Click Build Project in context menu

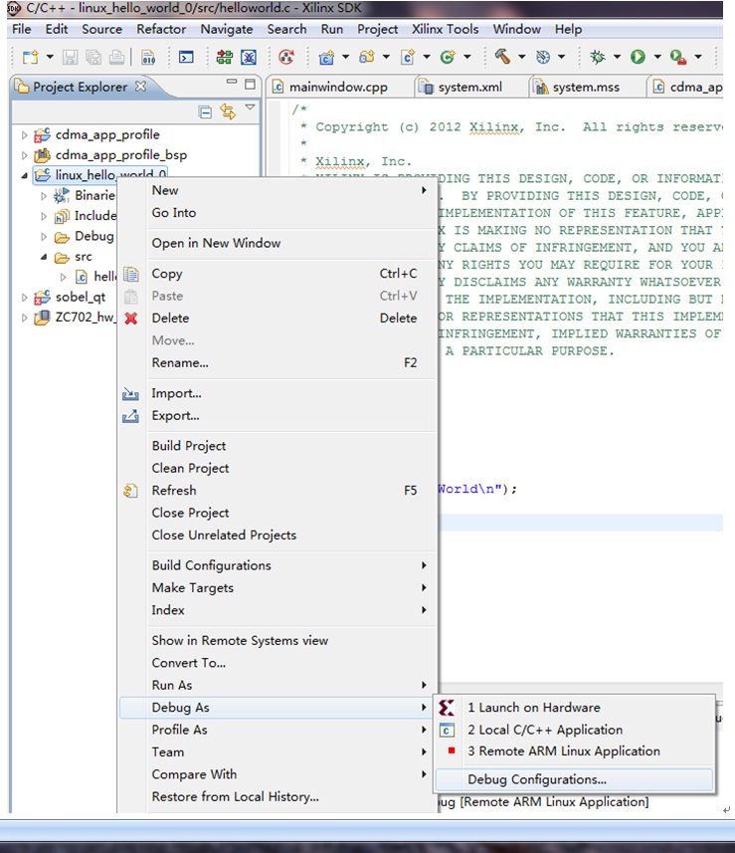coord(277,446)
